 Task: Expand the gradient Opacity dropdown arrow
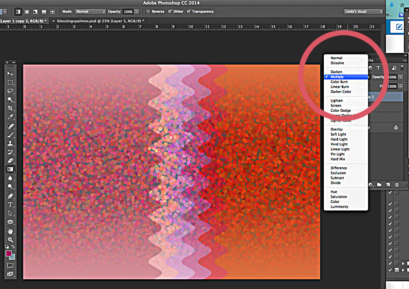click(x=137, y=12)
